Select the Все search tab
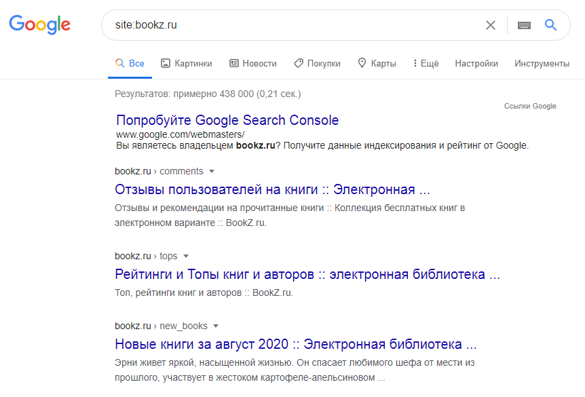The image size is (585, 397). pos(130,63)
